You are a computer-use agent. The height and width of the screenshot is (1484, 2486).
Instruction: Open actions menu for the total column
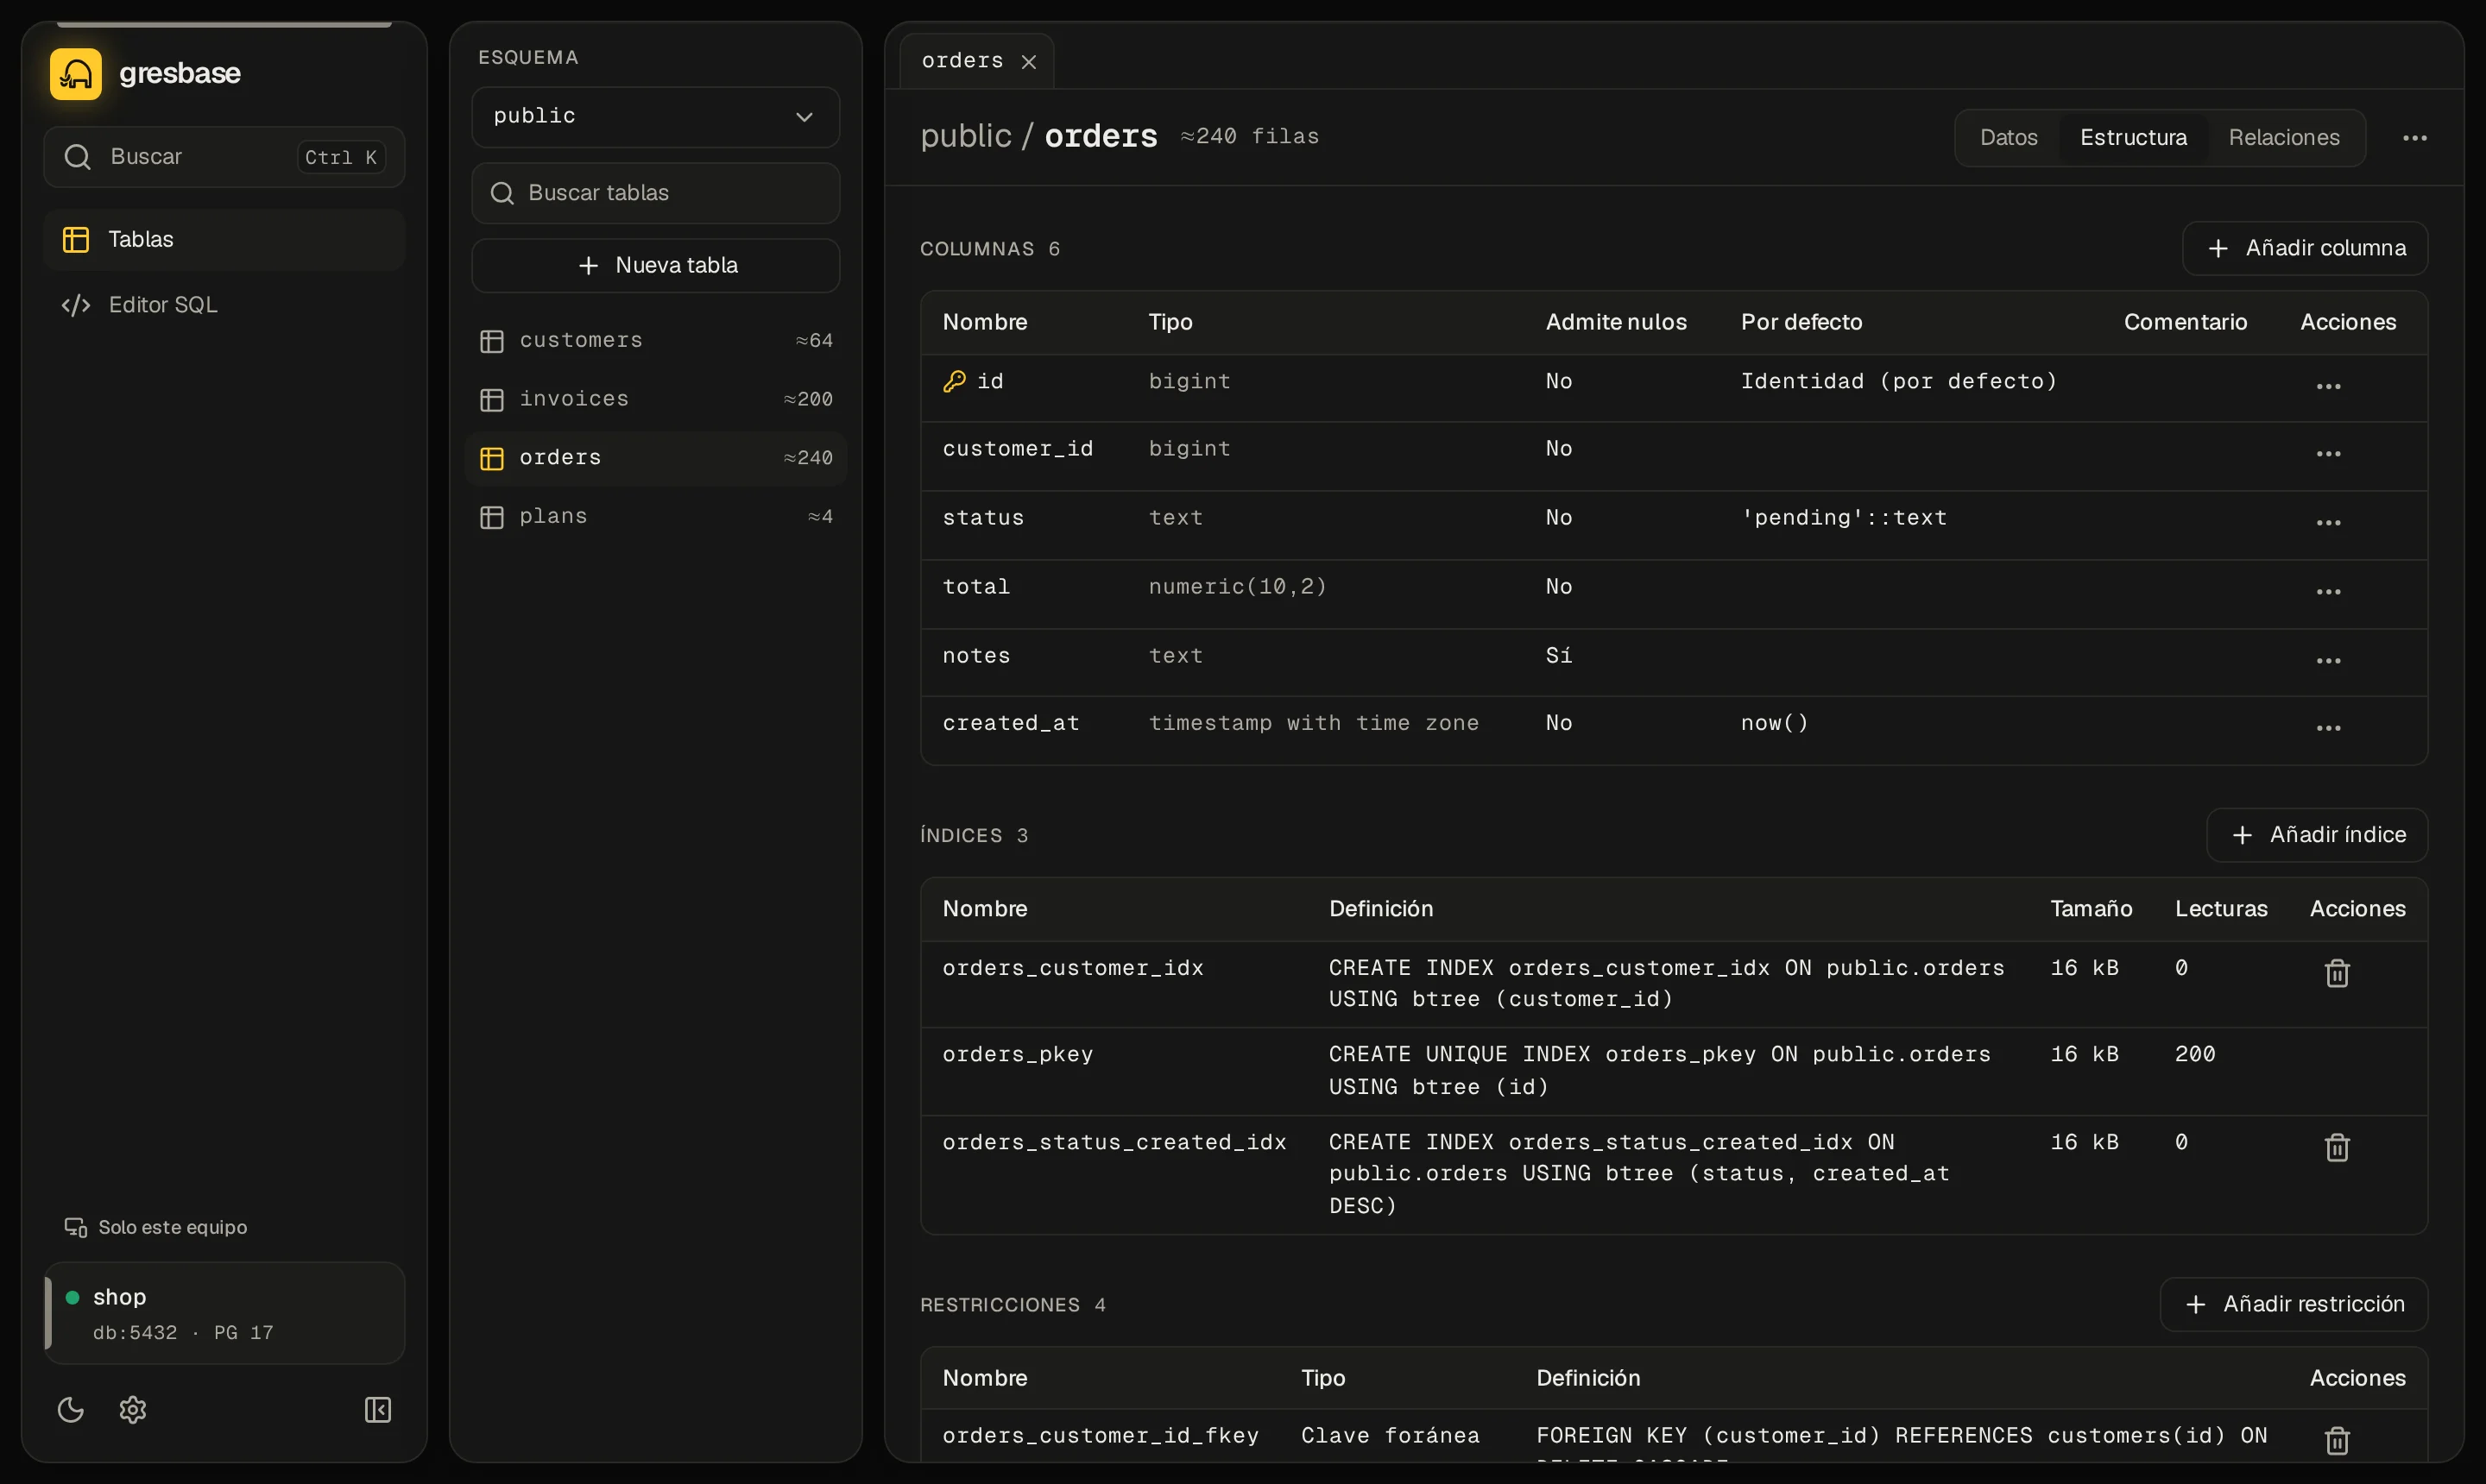click(x=2329, y=592)
